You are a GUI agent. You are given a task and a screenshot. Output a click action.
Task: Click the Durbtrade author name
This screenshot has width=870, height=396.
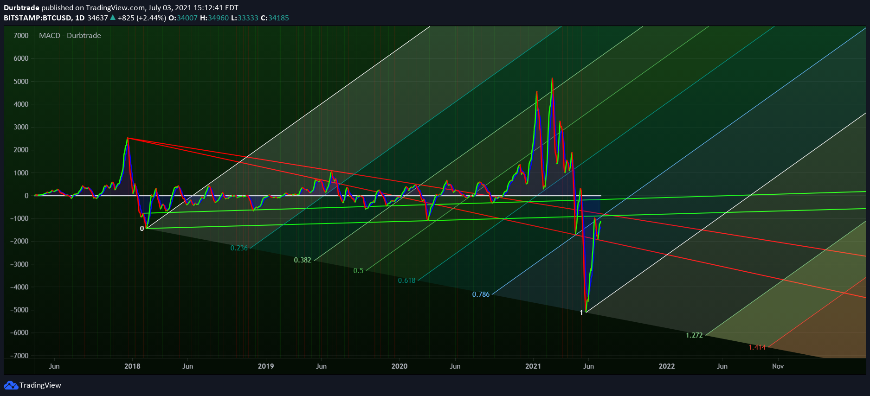(x=21, y=8)
